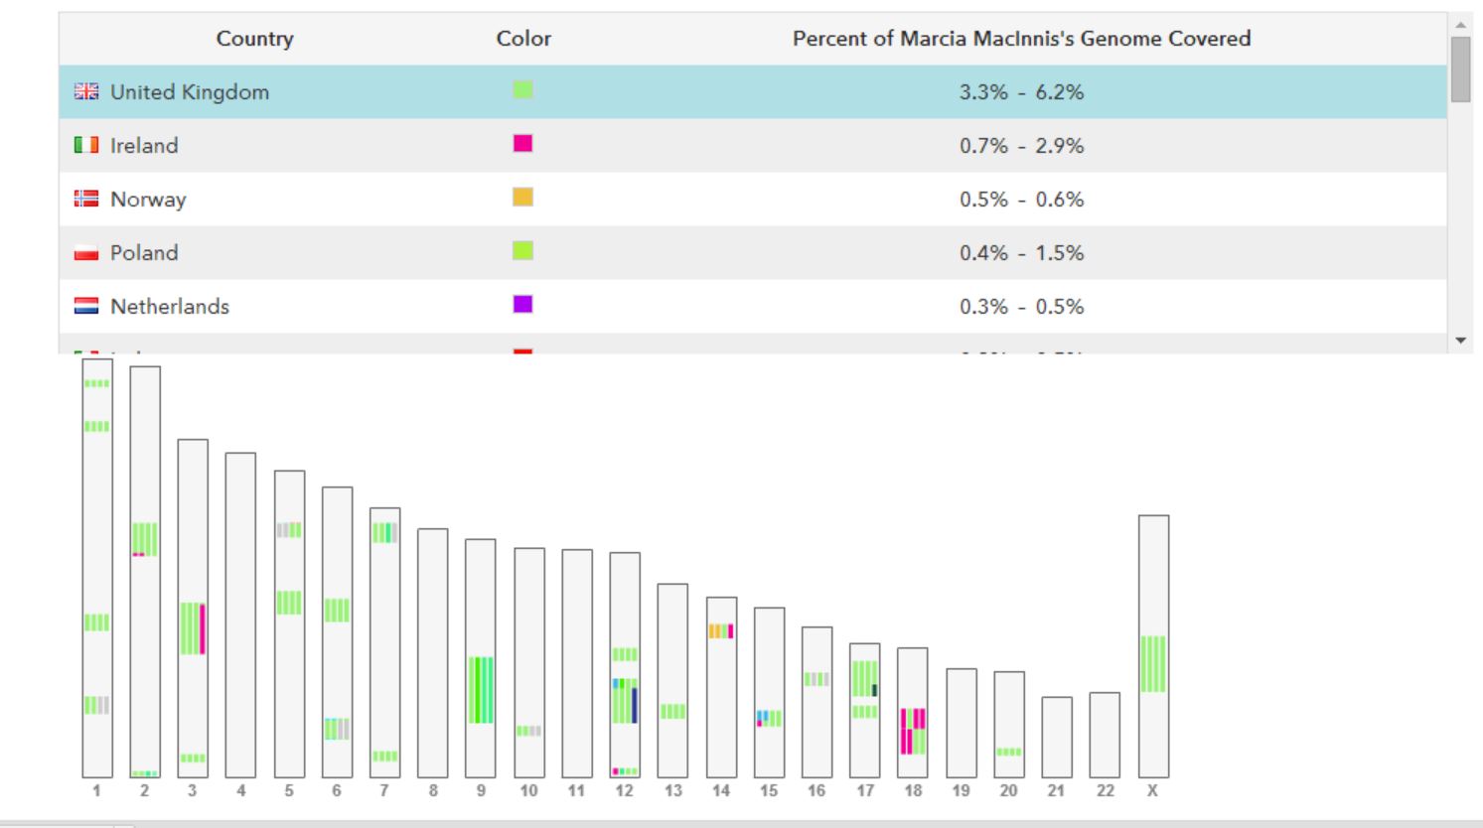The height and width of the screenshot is (828, 1483).
Task: Sort by the Country column header
Action: coord(254,39)
